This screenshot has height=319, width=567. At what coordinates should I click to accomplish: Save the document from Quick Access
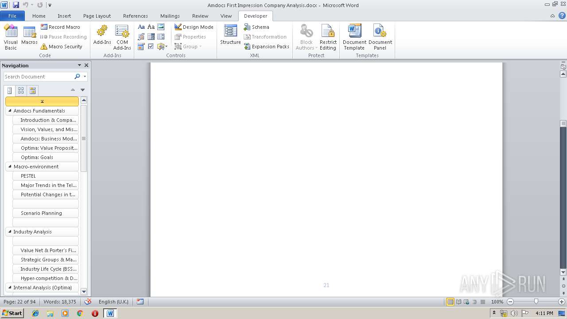[x=16, y=5]
